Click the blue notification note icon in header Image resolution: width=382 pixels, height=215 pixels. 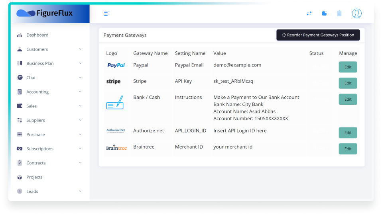click(x=324, y=14)
